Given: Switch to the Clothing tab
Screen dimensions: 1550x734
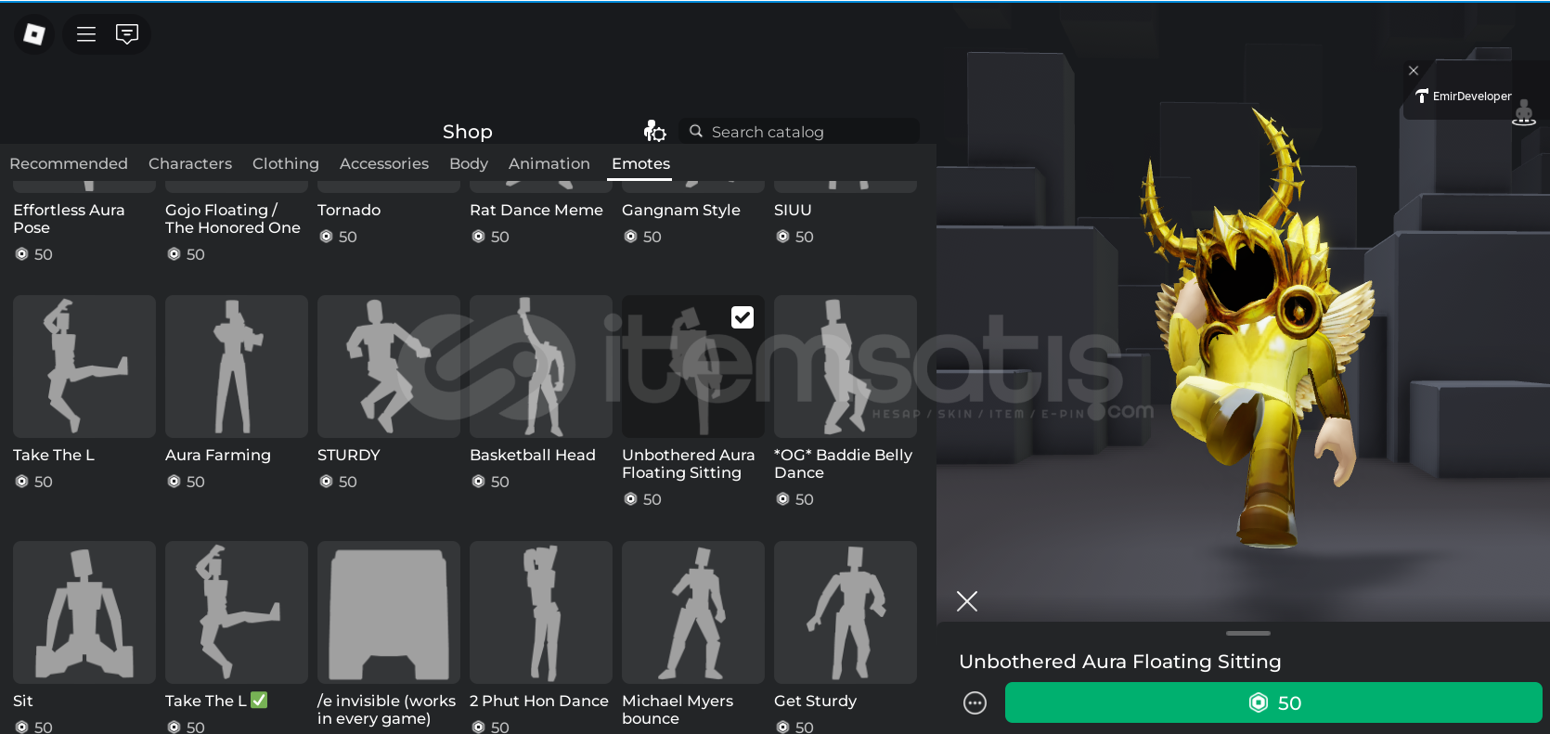Looking at the screenshot, I should pos(286,163).
